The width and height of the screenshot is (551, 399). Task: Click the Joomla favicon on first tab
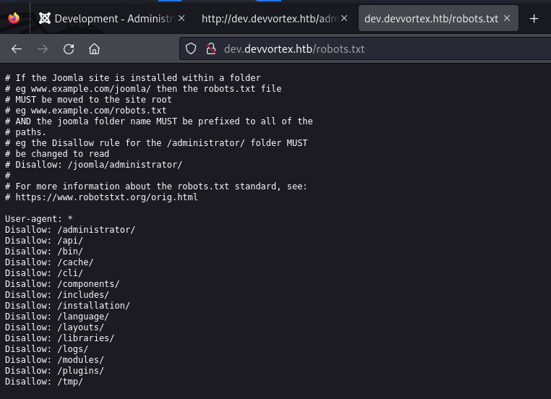(x=45, y=18)
